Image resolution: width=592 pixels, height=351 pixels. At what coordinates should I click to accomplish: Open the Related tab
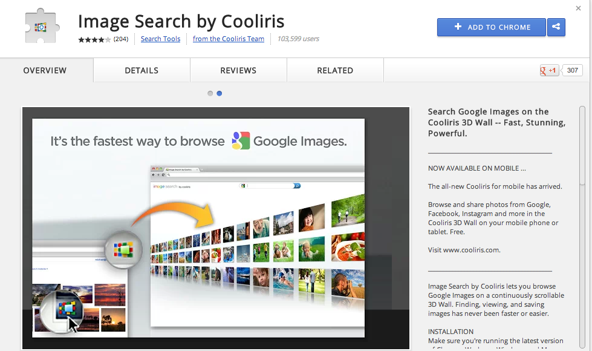tap(335, 70)
